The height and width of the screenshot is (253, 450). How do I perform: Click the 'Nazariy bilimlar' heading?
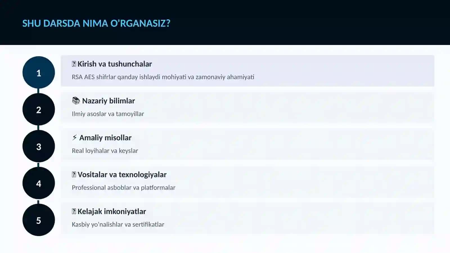109,101
